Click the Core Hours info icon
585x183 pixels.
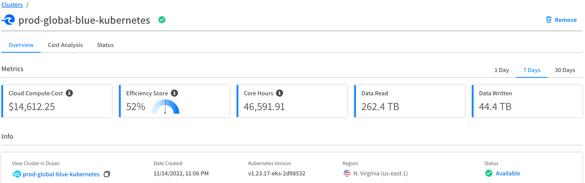click(280, 93)
